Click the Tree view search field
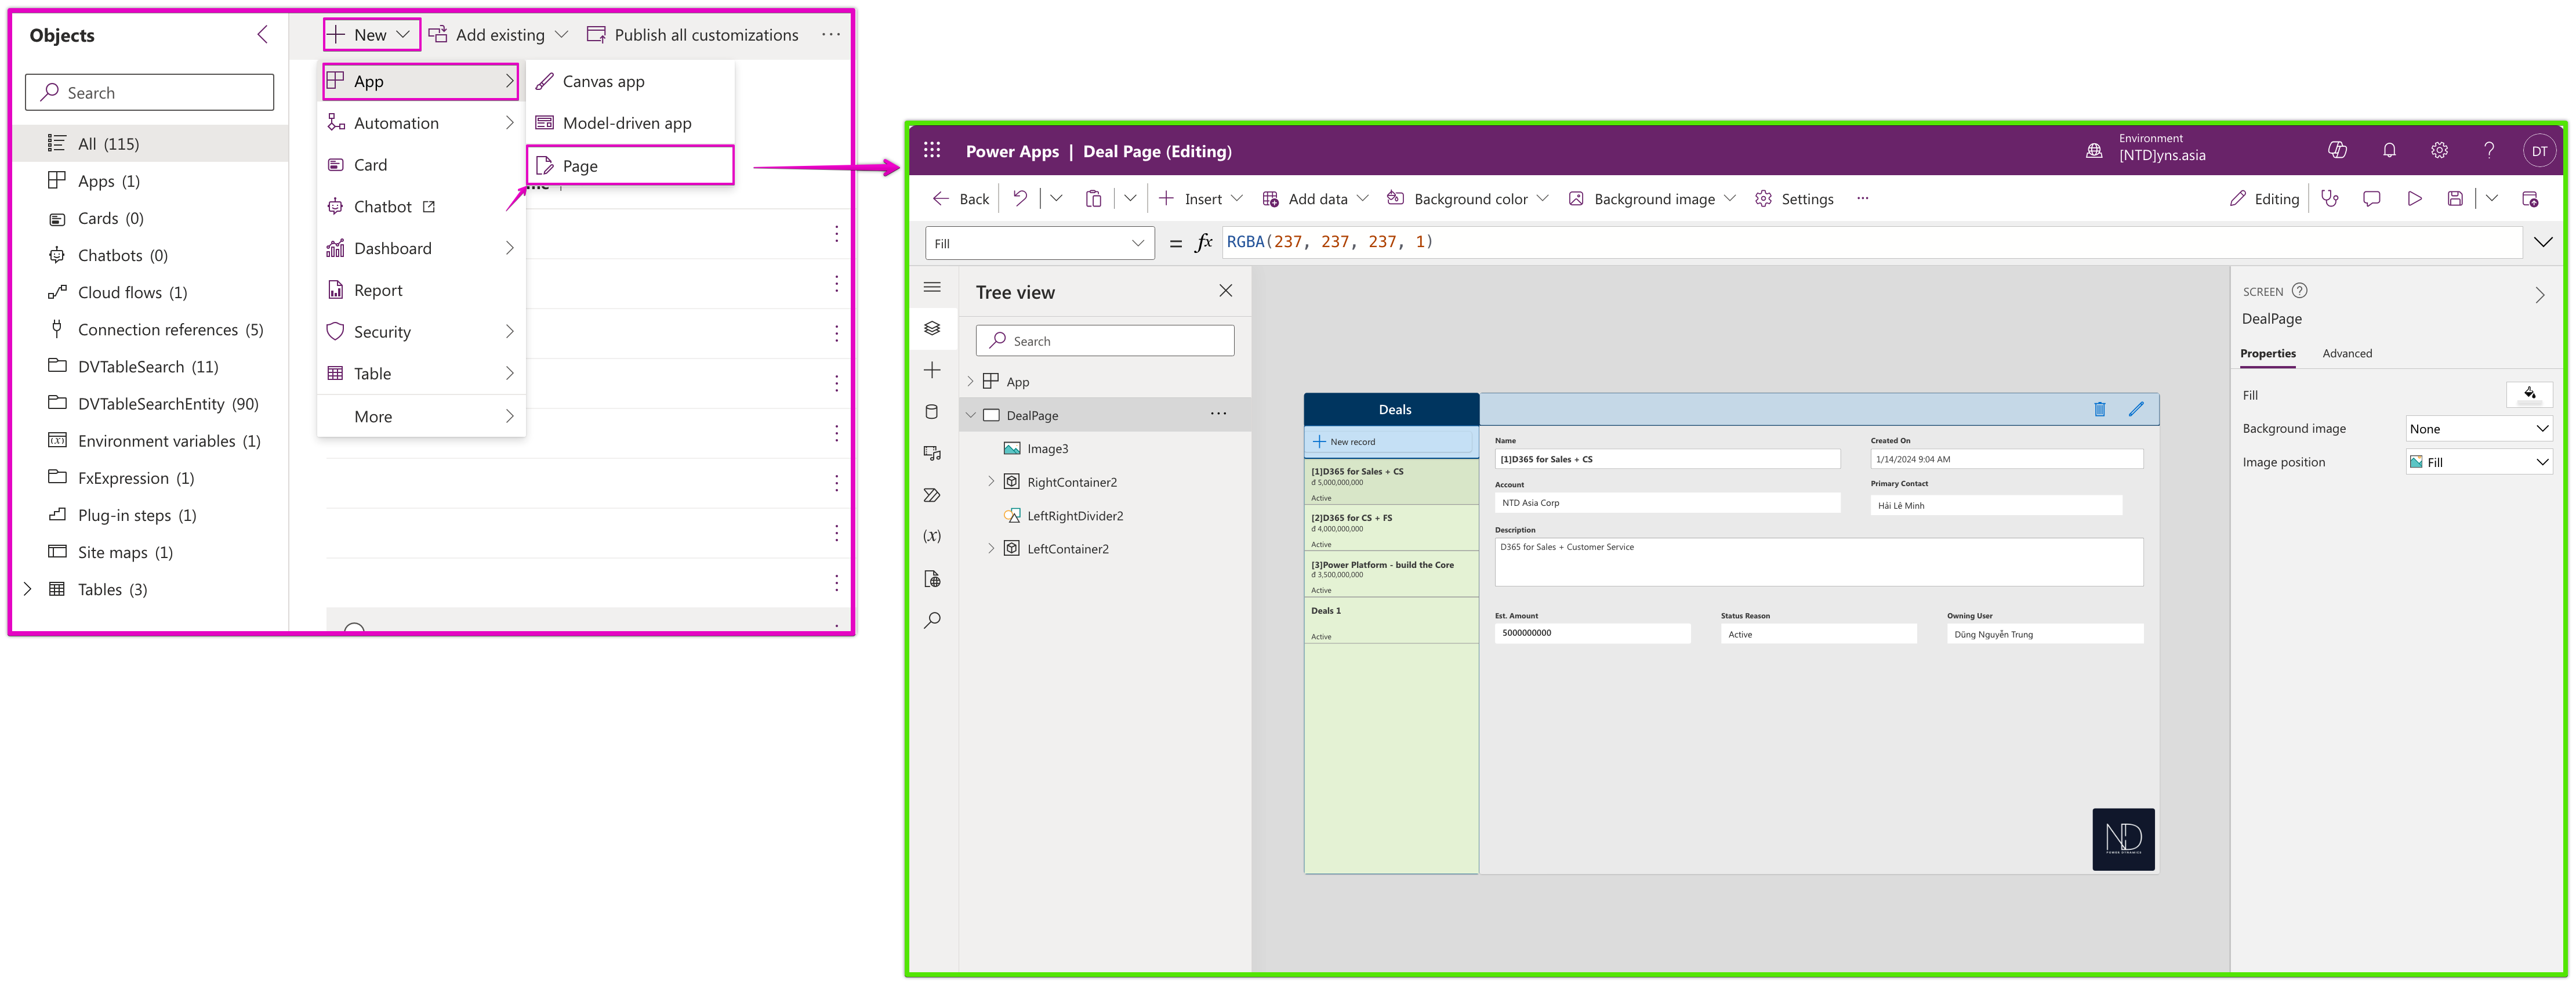Viewport: 2576px width, 985px height. pyautogui.click(x=1105, y=341)
